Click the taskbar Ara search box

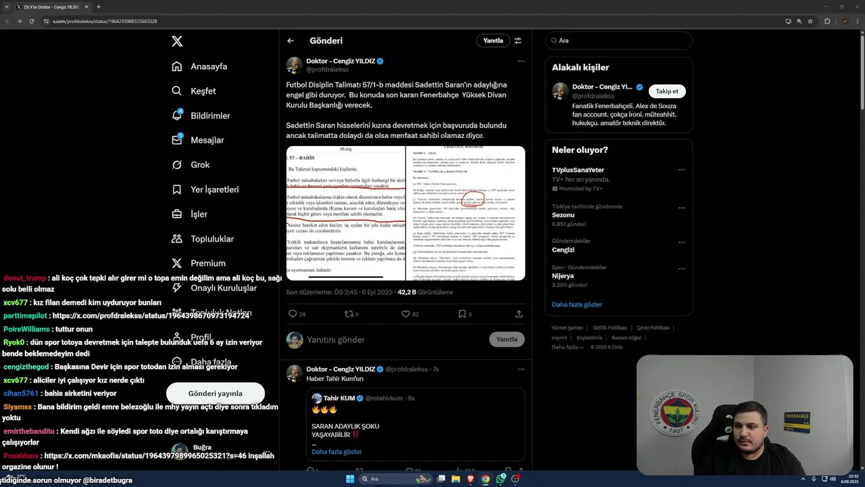coord(395,479)
